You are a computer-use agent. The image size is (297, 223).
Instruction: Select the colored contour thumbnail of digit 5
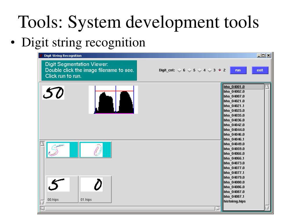tap(62, 150)
